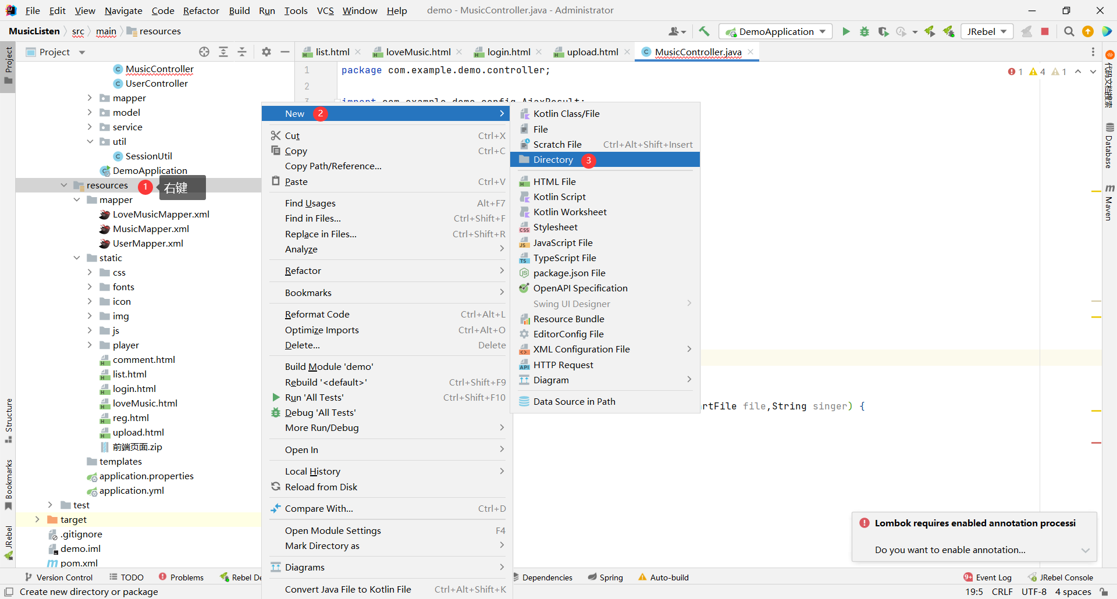Switch to the login.html tab
The height and width of the screenshot is (599, 1117).
click(x=508, y=52)
